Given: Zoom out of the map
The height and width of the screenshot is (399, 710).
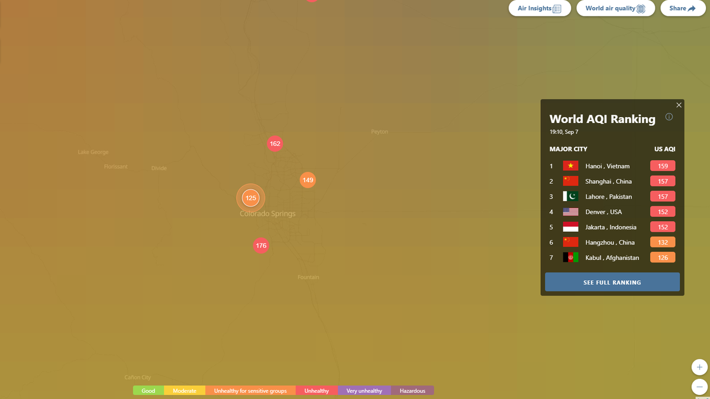Looking at the screenshot, I should coord(699,387).
